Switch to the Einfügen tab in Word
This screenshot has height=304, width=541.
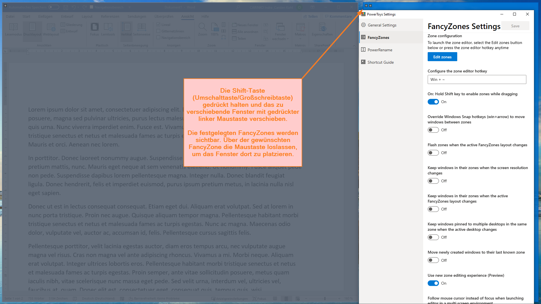[x=45, y=16]
